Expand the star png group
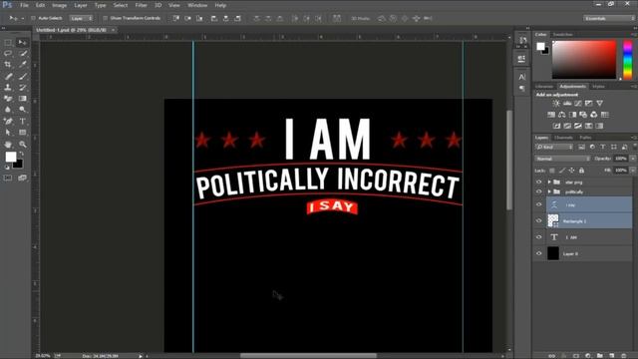Screen dimensions: 638x359 point(549,181)
